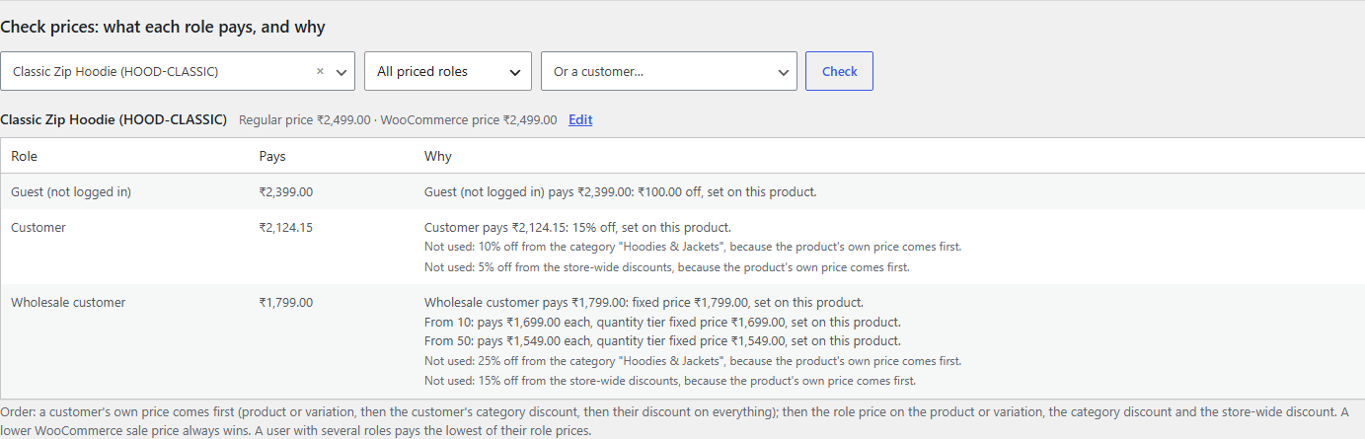Click the Why column header

pyautogui.click(x=438, y=156)
